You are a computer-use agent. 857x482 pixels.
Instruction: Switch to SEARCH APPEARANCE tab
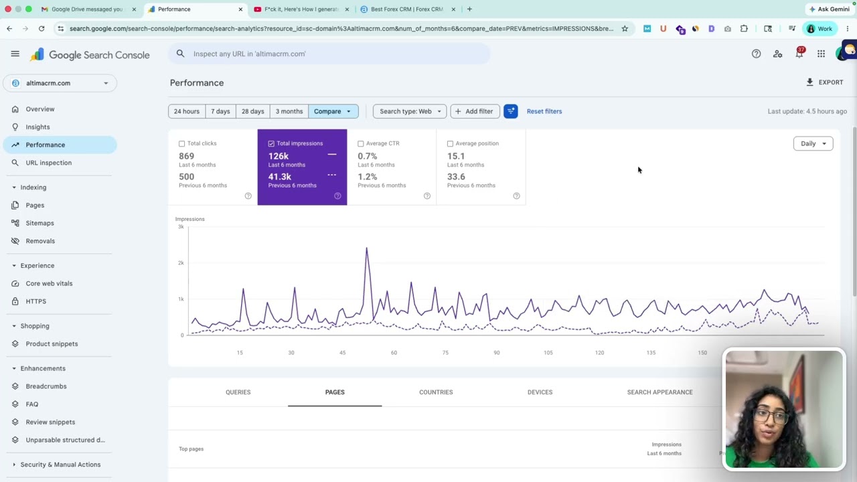click(x=659, y=392)
